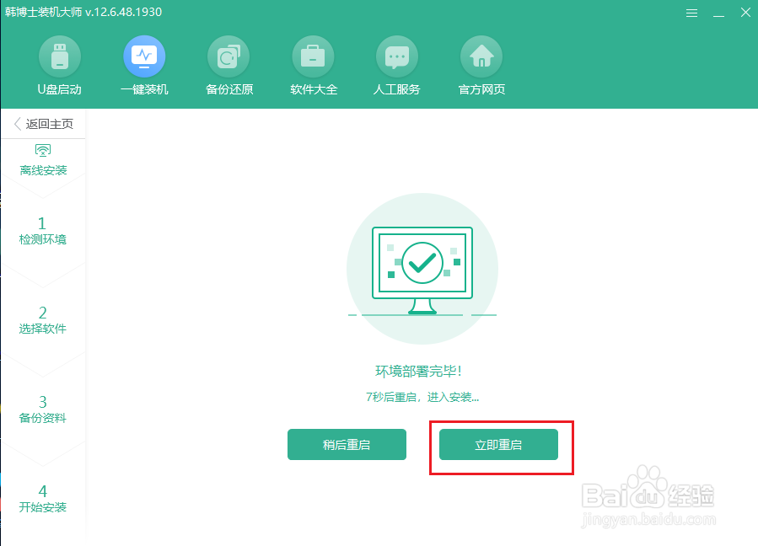Open the hamburger menu in title bar
Screen dimensions: 758x546
click(x=691, y=13)
